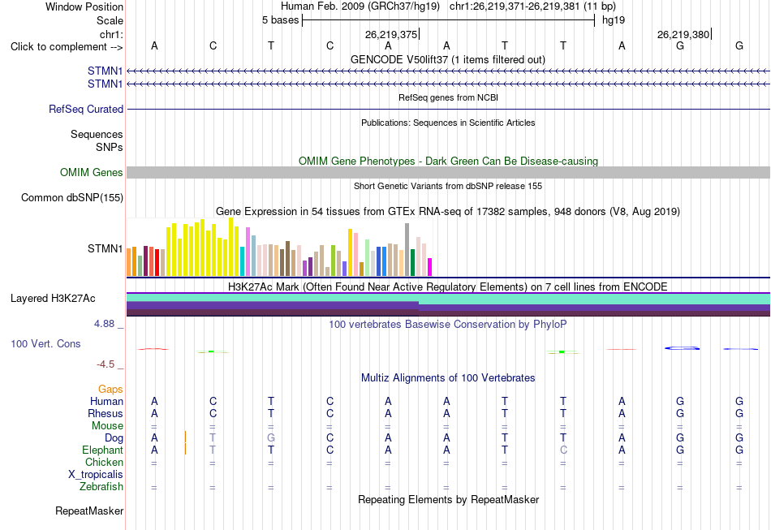The image size is (771, 530).
Task: Click the 100 Vert. Cons track label
Action: [45, 343]
